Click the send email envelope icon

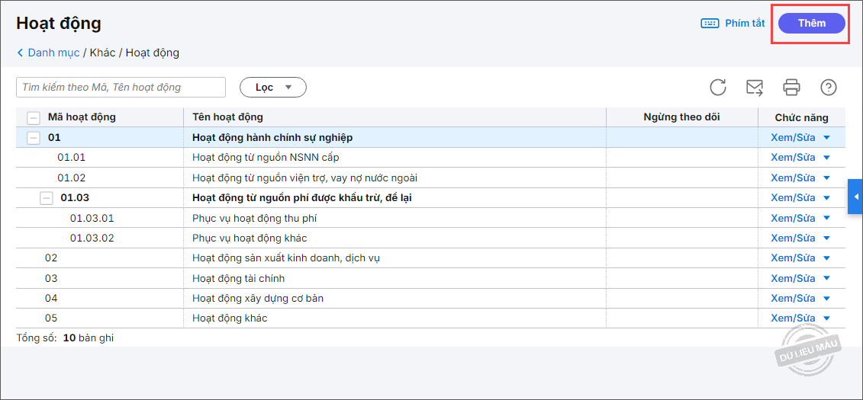point(755,87)
